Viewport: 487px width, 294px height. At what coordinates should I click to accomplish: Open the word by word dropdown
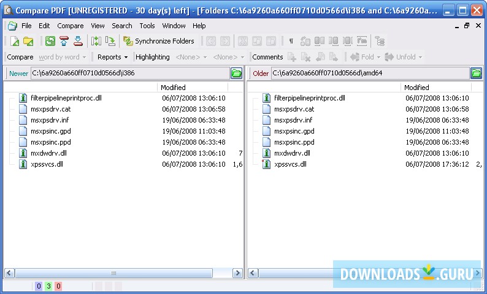(x=63, y=57)
